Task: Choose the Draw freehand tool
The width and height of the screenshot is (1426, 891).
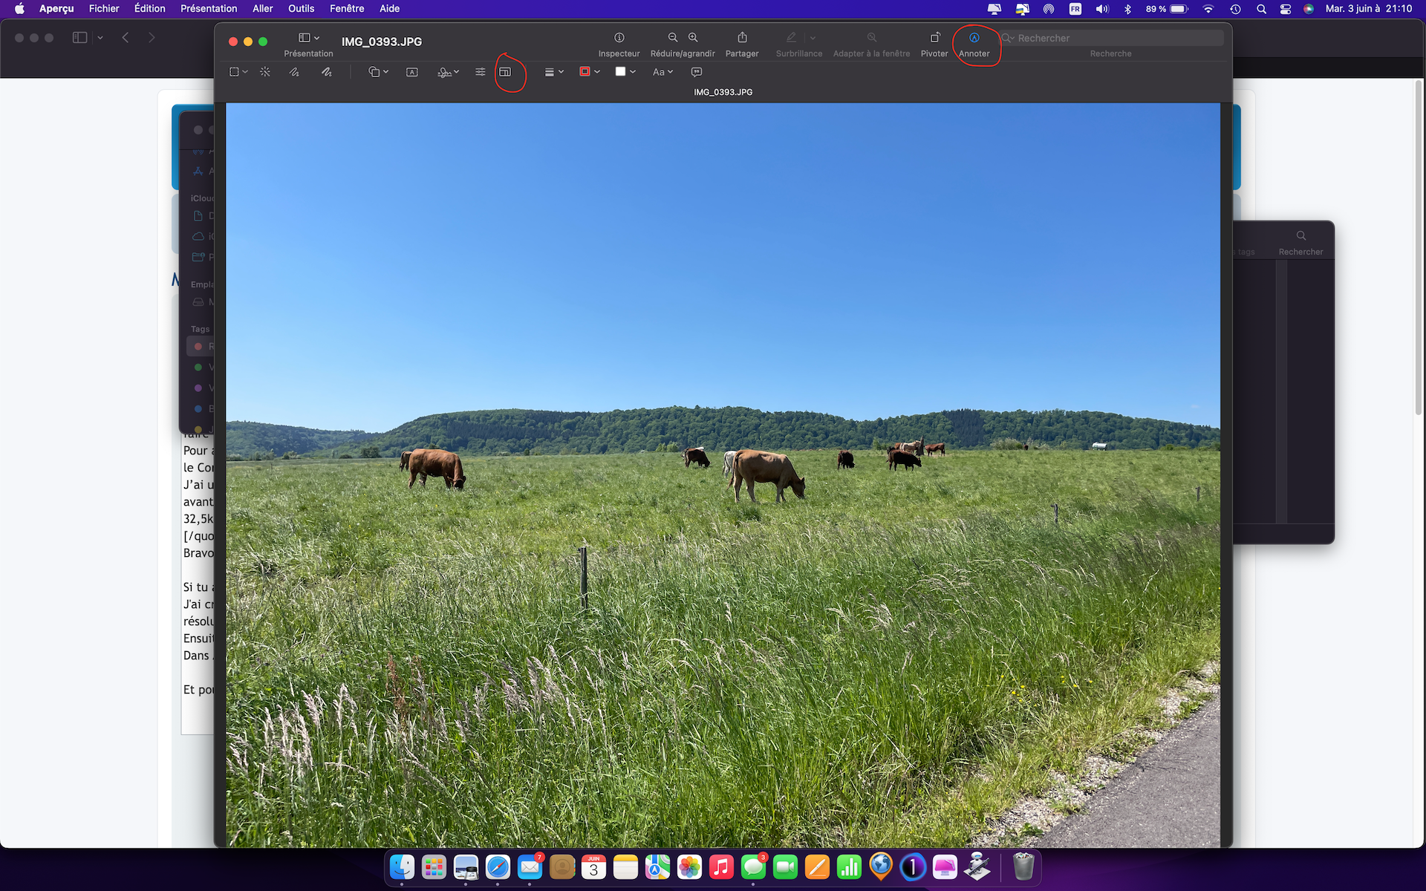Action: [326, 72]
